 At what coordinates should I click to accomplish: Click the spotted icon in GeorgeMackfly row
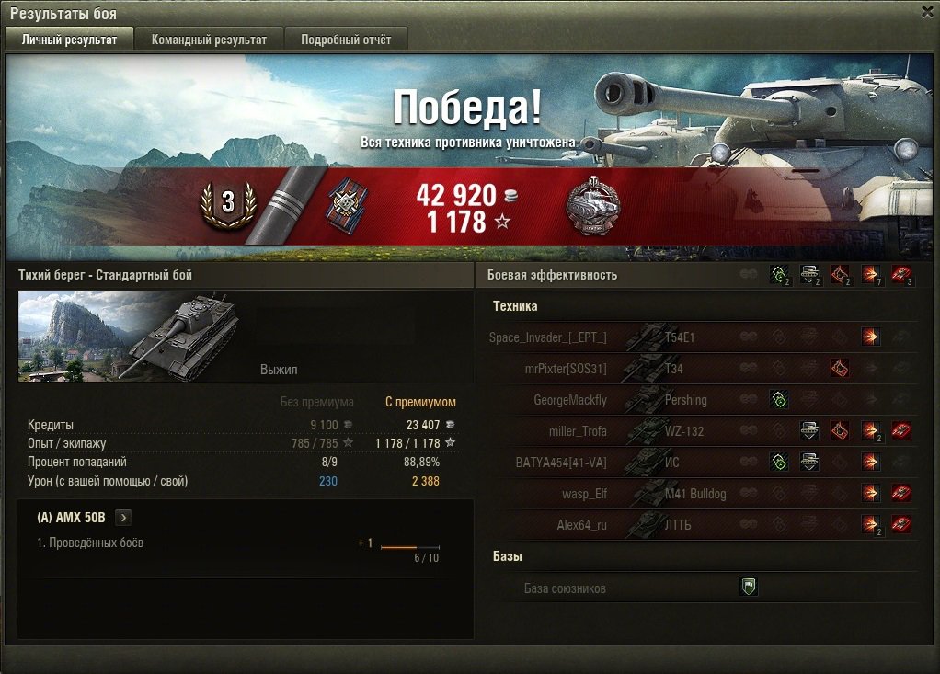point(779,399)
